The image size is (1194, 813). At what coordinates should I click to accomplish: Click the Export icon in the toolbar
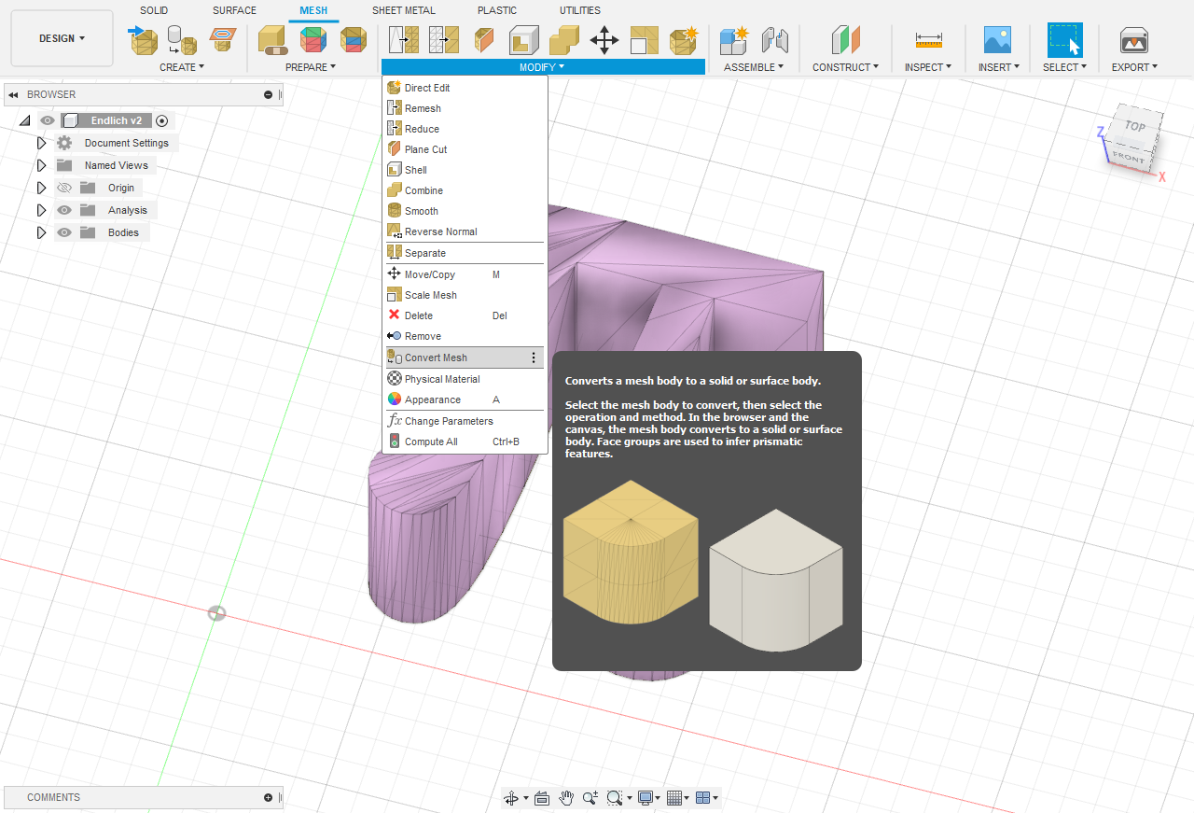pyautogui.click(x=1134, y=40)
